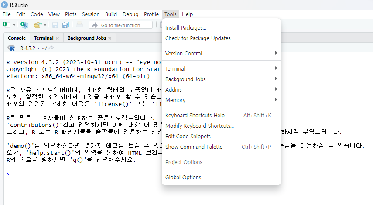
Task: Click the greyed Project Options... entry
Action: [x=221, y=162]
